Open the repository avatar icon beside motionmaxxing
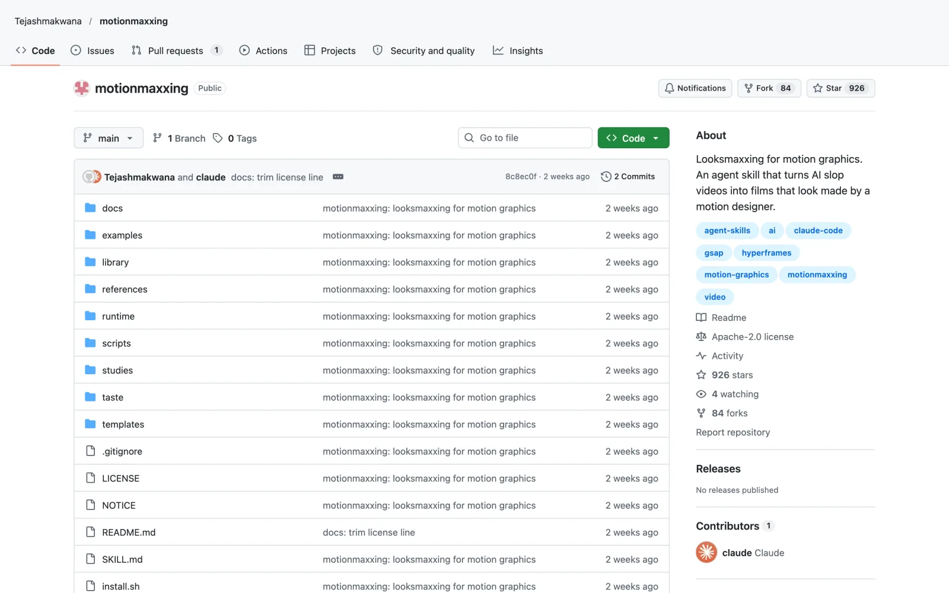The height and width of the screenshot is (593, 949). coord(81,88)
